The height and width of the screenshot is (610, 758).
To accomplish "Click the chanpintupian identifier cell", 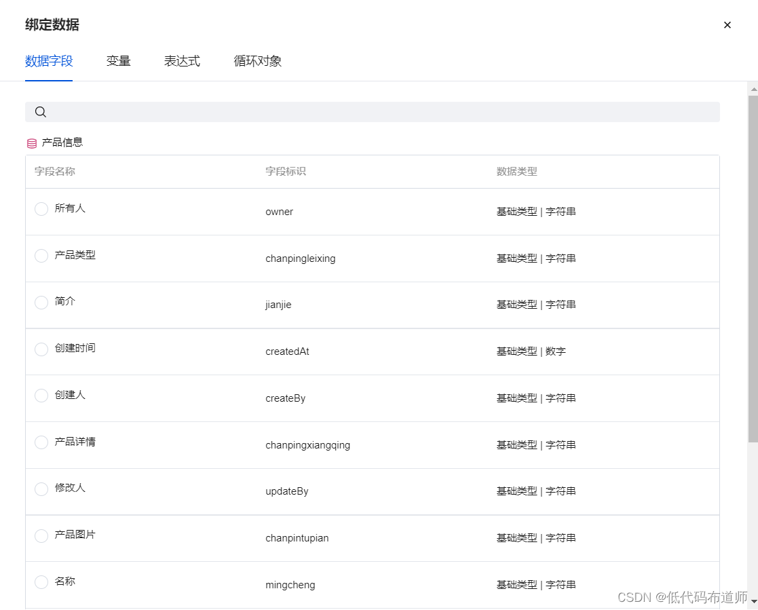I will tap(297, 538).
